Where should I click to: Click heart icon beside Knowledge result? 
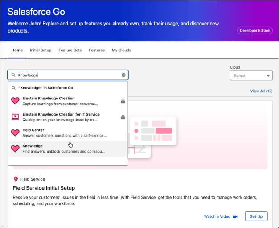[x=15, y=149]
